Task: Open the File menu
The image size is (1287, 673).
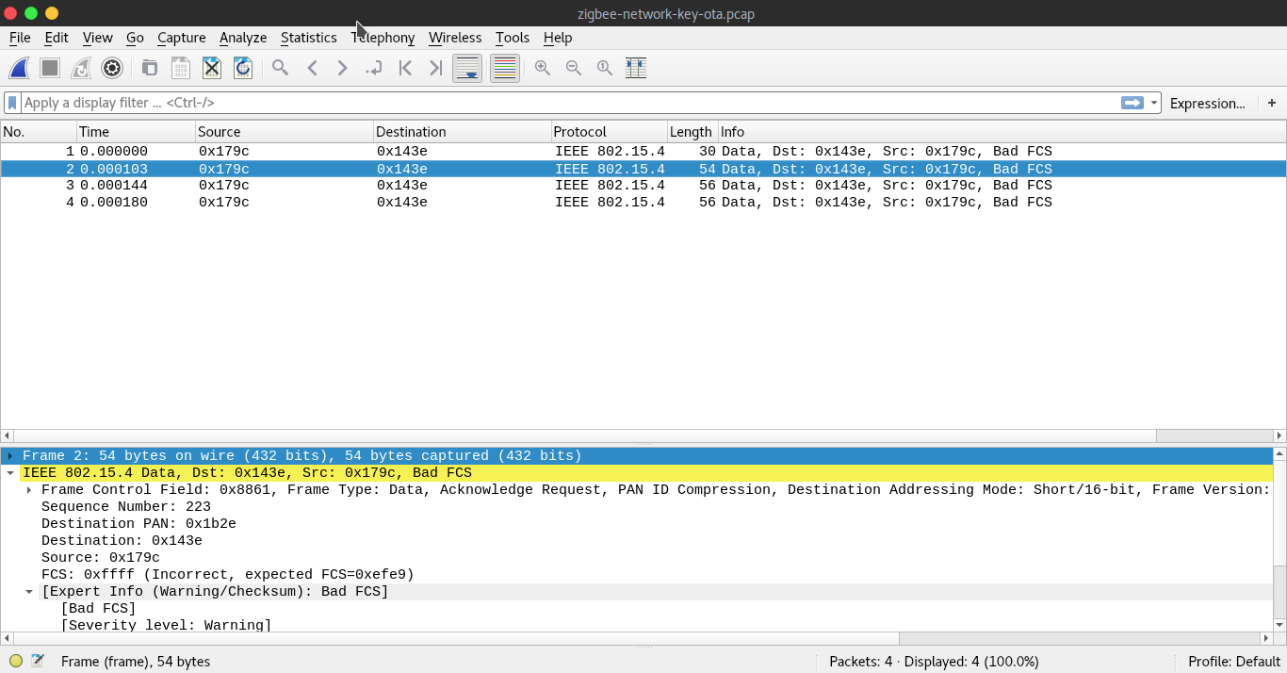Action: pyautogui.click(x=20, y=38)
